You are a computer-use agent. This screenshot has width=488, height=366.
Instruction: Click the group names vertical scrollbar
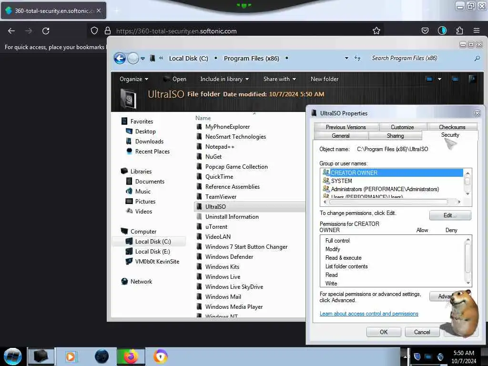467,183
